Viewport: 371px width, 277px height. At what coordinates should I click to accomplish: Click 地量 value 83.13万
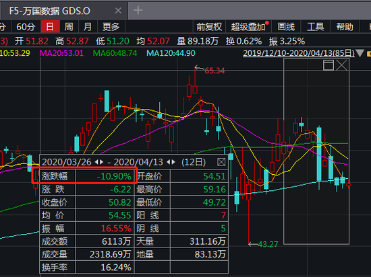210,254
